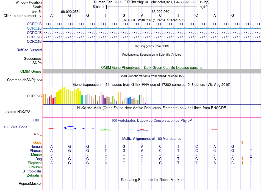Select the Dog species label
Viewport: 261px width, 190px height.
[x=38, y=159]
